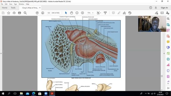Zoom out with the minus icon
Viewport: 171px width, 96px height.
pyautogui.click(x=77, y=13)
